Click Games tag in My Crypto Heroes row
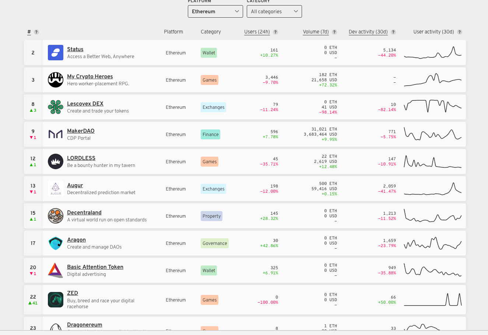Image resolution: width=488 pixels, height=335 pixels. [x=210, y=80]
